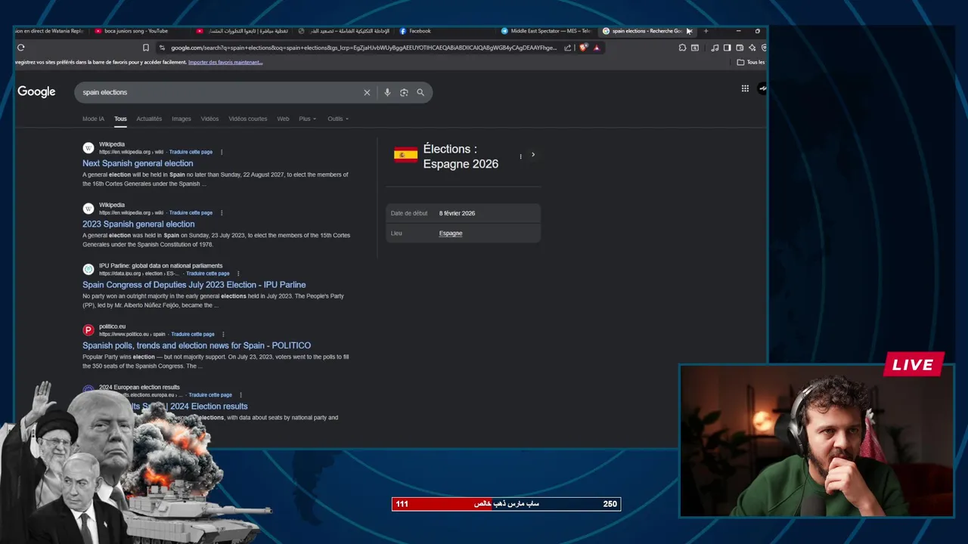Click the IPU Parline favicon
This screenshot has height=544, width=968.
pos(88,269)
